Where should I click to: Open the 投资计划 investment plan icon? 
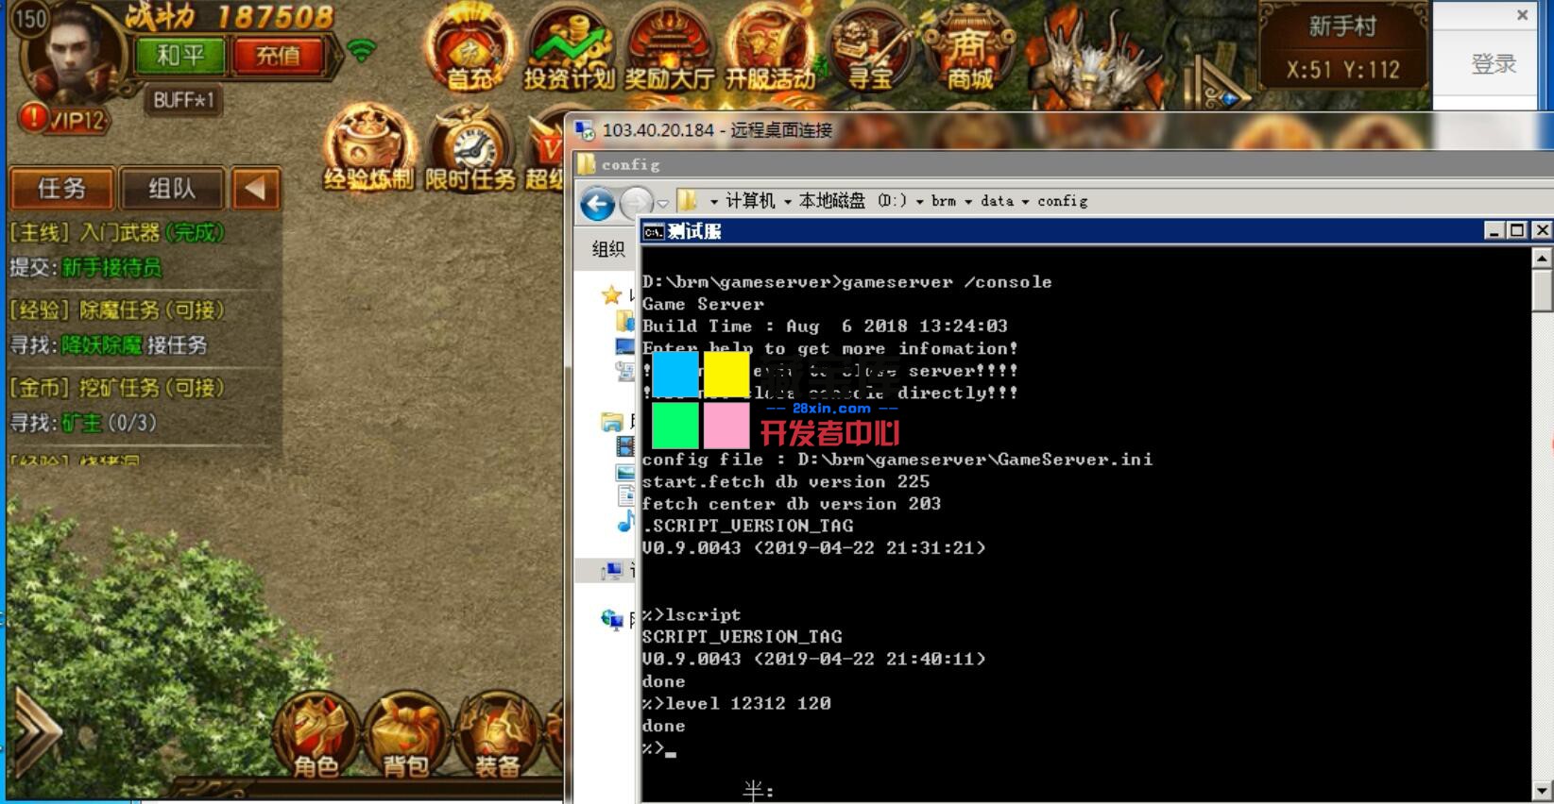pyautogui.click(x=569, y=49)
